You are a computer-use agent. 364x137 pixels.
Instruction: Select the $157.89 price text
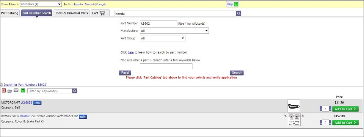[339, 116]
